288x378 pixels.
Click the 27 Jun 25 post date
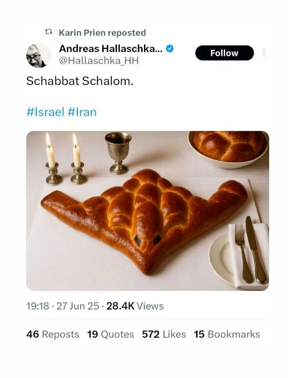point(77,306)
